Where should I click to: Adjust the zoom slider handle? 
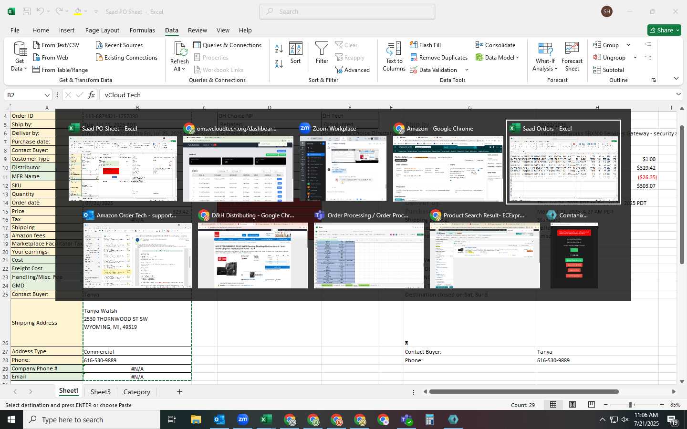(631, 405)
